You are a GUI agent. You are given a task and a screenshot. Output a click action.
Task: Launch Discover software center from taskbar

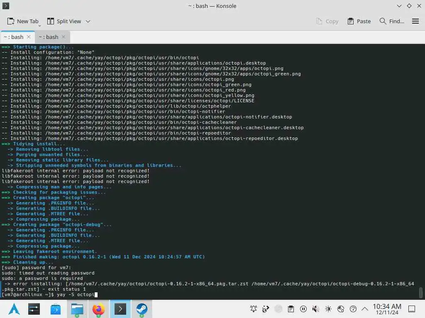pos(56,309)
